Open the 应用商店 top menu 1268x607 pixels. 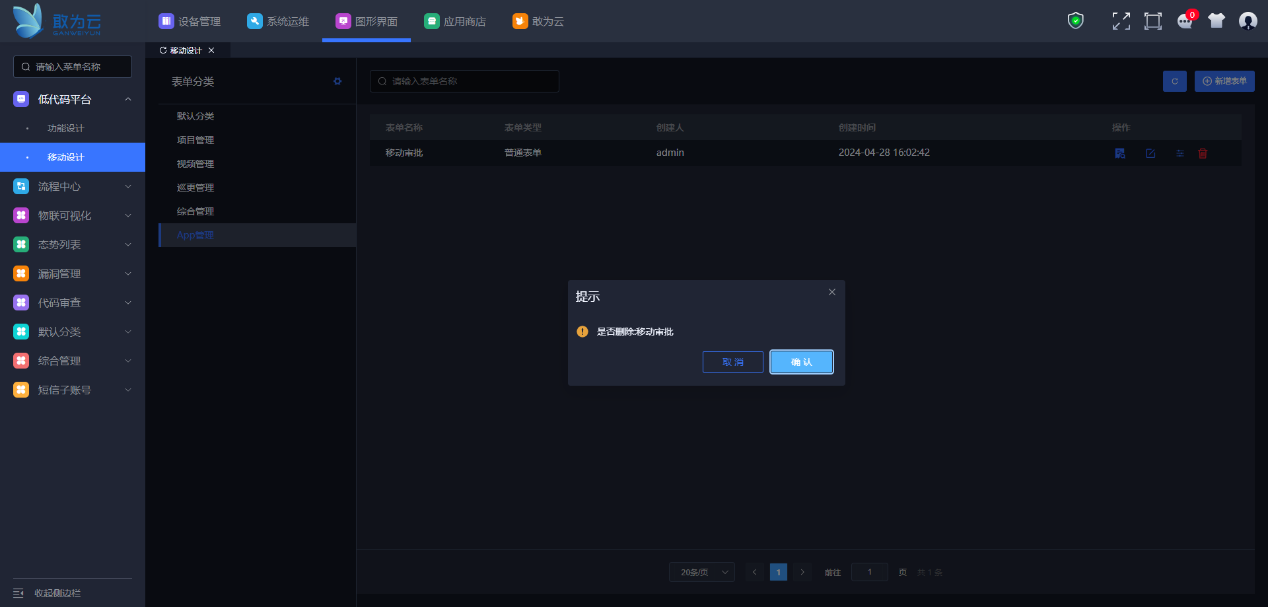click(455, 22)
